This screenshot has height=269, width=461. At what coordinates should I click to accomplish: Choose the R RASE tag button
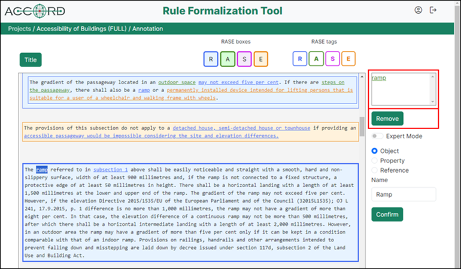click(300, 59)
